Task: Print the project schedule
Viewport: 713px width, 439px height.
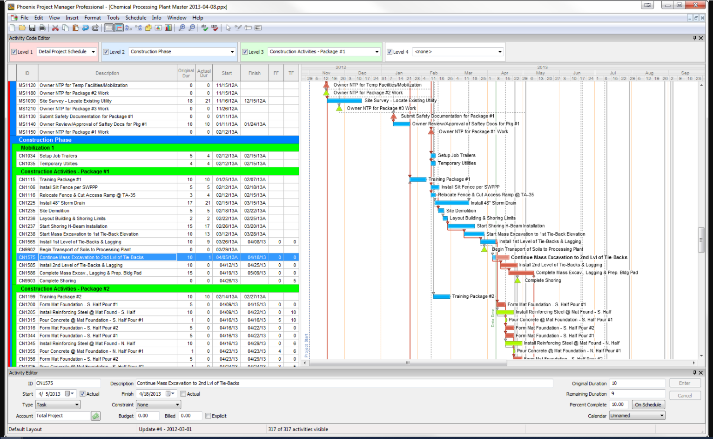Action: 41,27
